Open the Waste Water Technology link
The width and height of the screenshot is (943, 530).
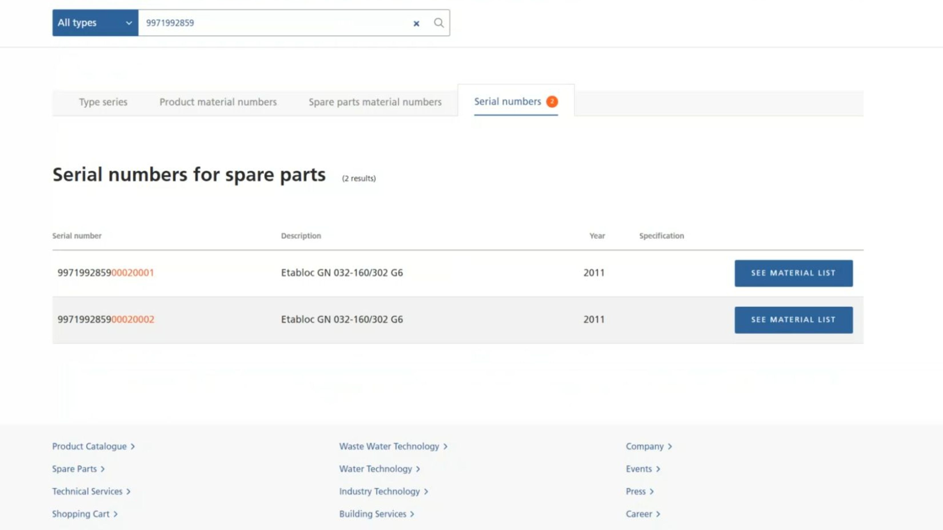[x=389, y=446]
